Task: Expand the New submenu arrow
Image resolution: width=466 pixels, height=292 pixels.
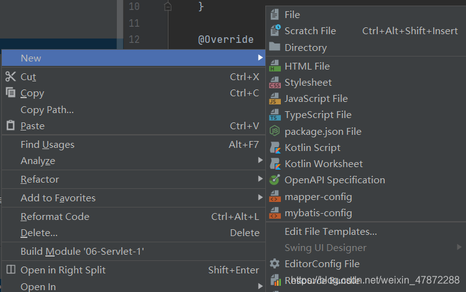Action: coord(260,57)
